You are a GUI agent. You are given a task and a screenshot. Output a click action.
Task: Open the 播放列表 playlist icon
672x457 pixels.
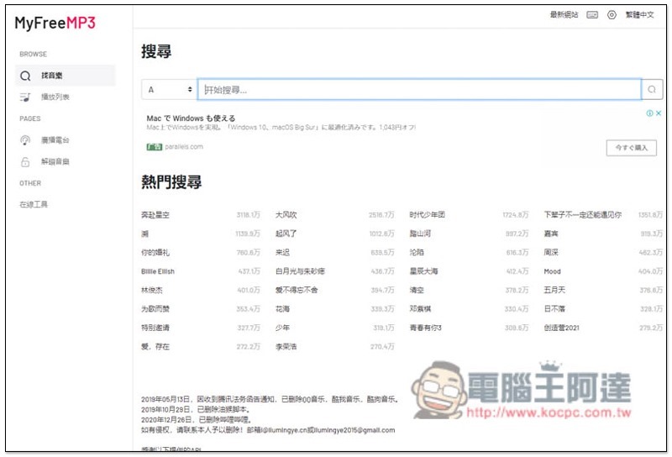24,97
